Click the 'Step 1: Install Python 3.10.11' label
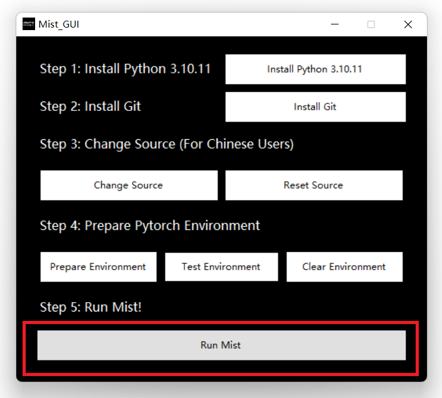442x398 pixels. pyautogui.click(x=125, y=69)
